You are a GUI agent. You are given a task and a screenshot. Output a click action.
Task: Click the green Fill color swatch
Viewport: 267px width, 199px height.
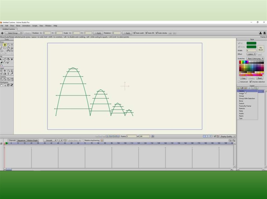point(251,43)
